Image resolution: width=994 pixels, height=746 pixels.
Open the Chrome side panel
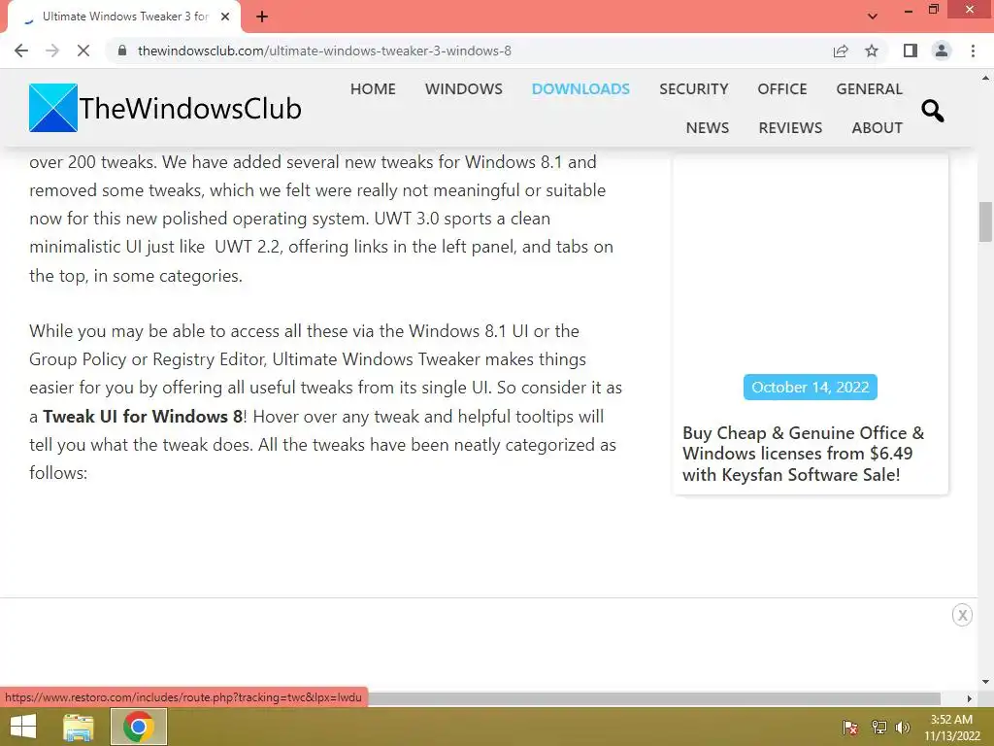point(911,51)
